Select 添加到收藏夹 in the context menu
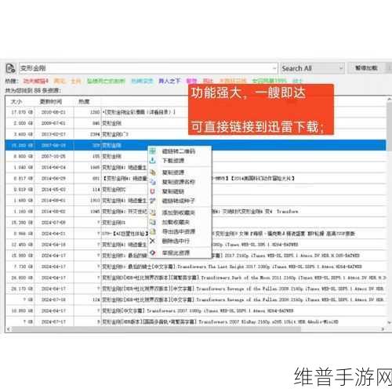This screenshot has width=392, height=392. tap(179, 212)
